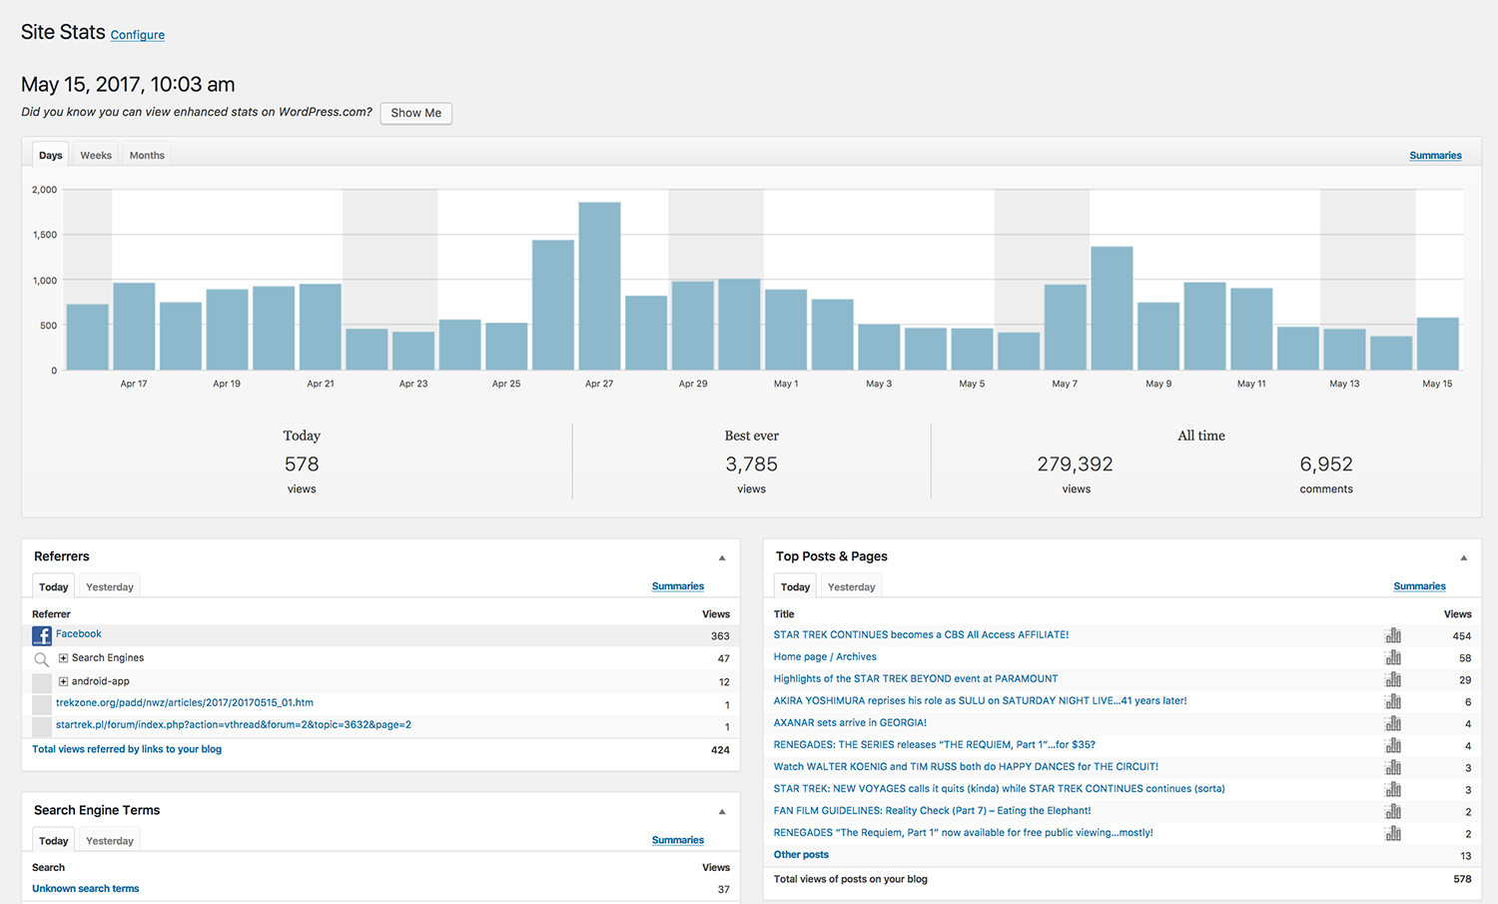Viewport: 1498px width, 904px height.
Task: Open stats chart icon for Home page / Archives
Action: point(1393,657)
